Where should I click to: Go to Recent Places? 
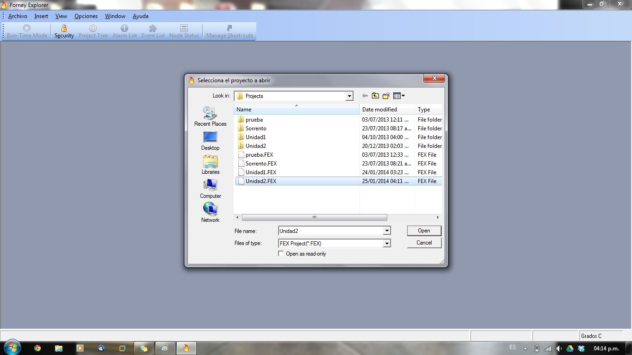tap(210, 116)
